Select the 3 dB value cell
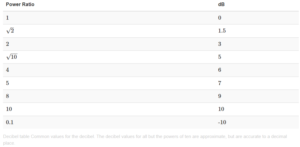 [x=220, y=44]
